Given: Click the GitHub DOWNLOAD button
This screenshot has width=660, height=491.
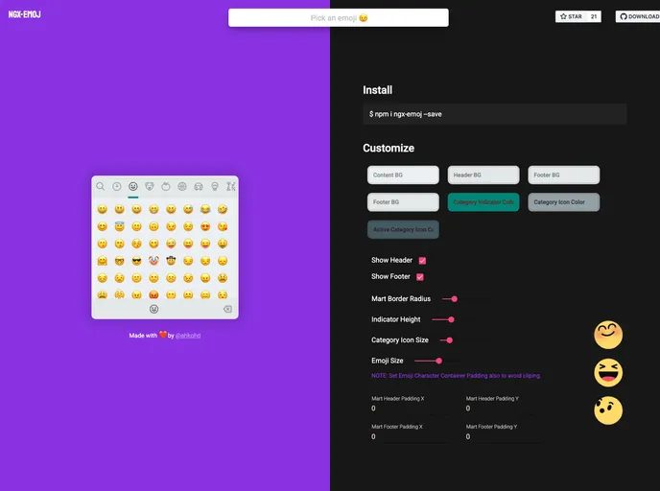Looking at the screenshot, I should point(639,16).
